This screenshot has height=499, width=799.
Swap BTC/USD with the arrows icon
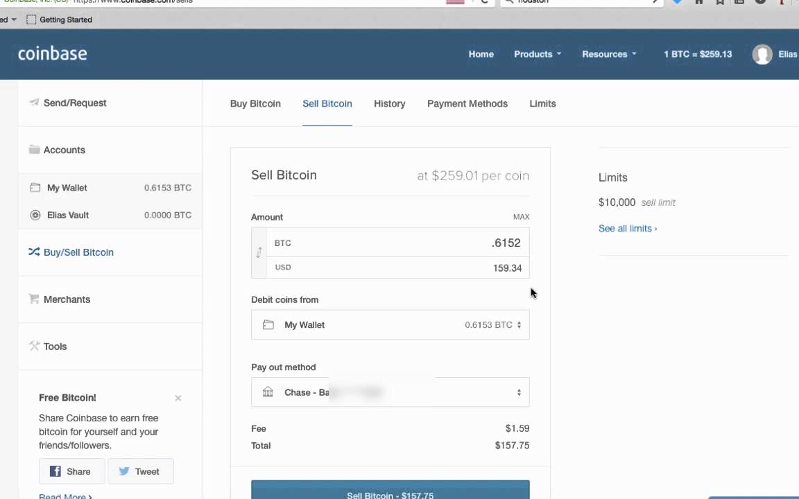click(259, 252)
